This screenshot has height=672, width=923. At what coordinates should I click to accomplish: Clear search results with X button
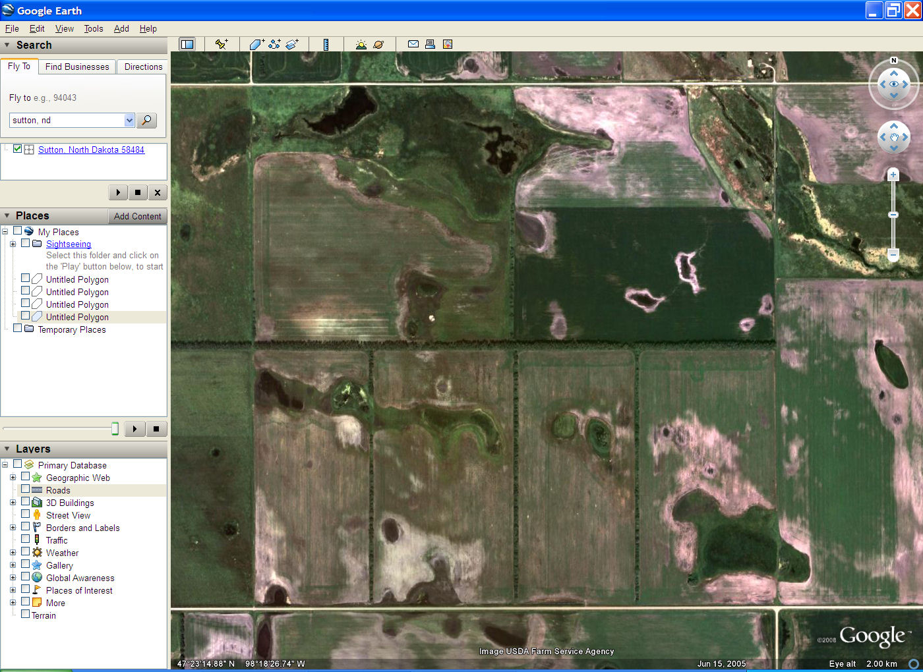click(158, 192)
